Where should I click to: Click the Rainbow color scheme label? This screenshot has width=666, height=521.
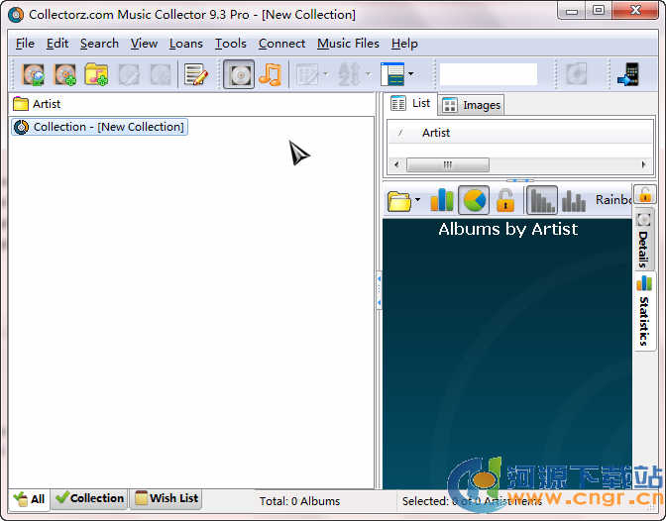click(613, 199)
